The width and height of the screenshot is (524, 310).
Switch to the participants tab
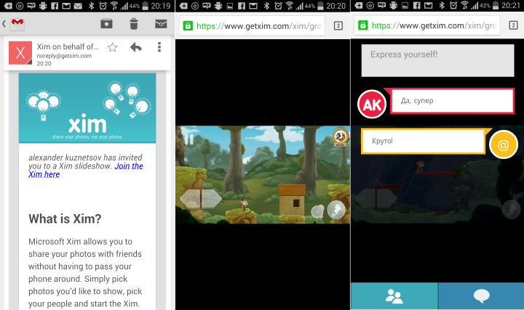click(394, 296)
